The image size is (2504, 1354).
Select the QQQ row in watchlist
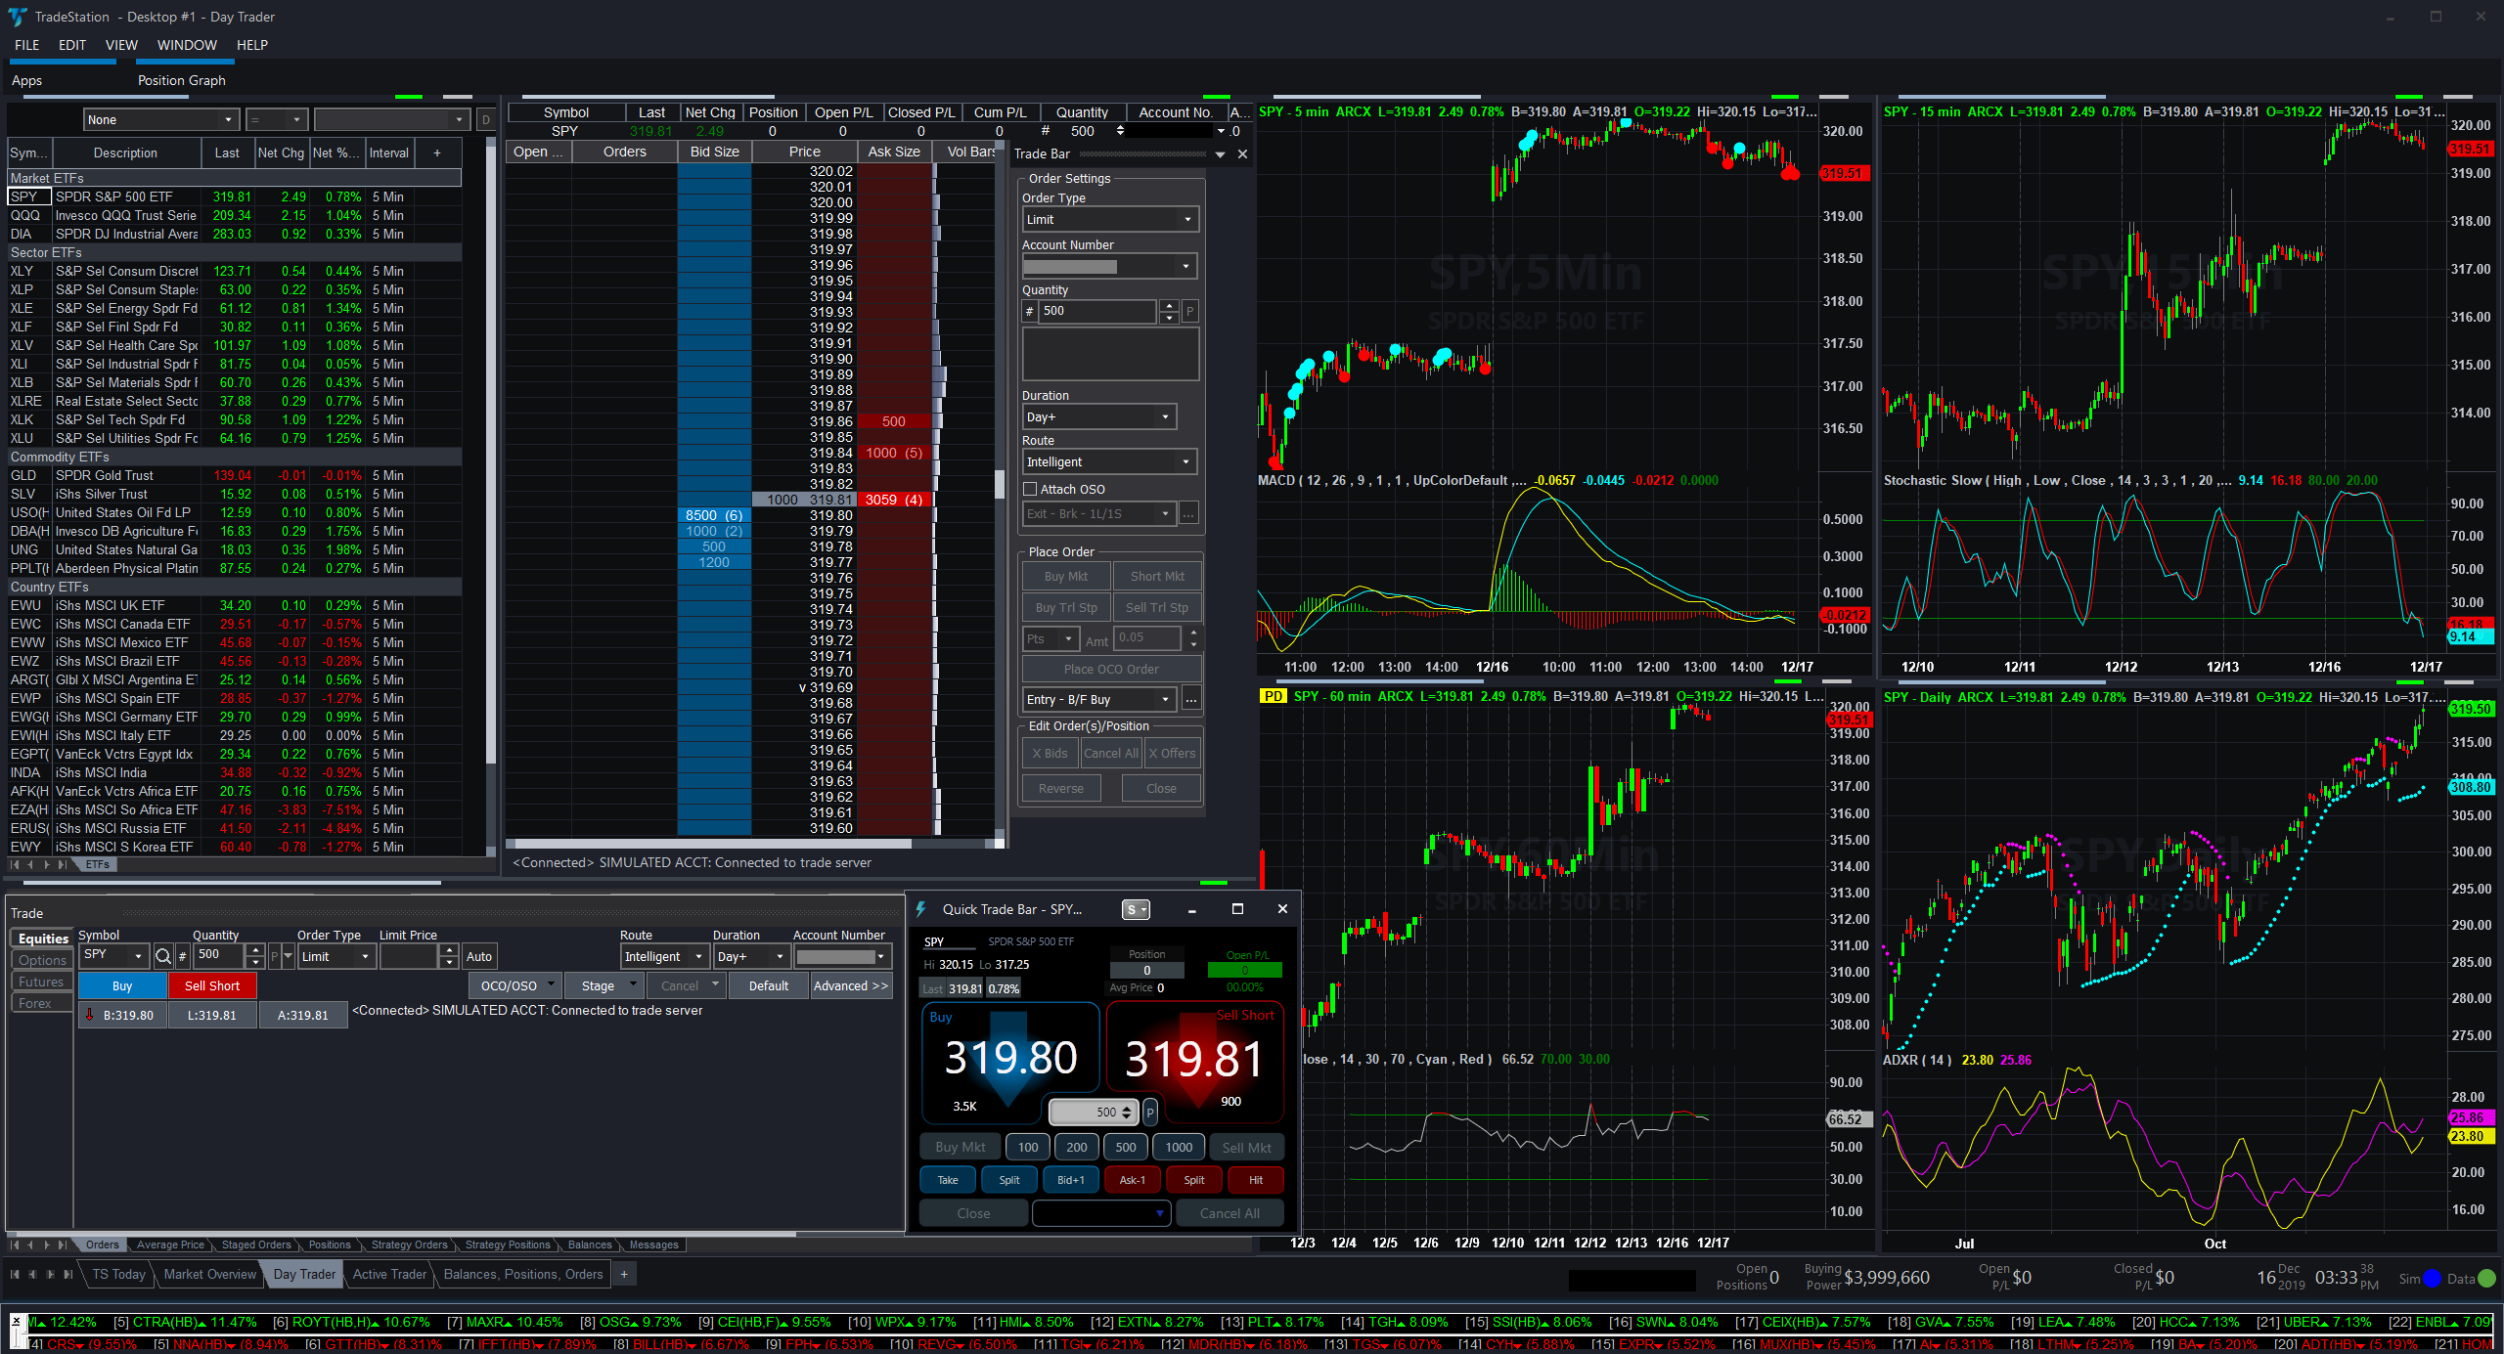click(x=235, y=215)
